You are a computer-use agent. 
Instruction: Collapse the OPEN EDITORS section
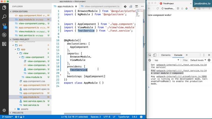(x=30, y=12)
